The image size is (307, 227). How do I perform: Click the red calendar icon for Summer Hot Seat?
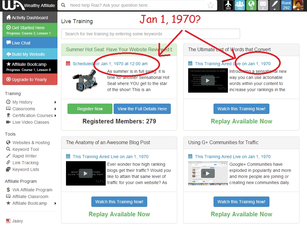click(68, 63)
